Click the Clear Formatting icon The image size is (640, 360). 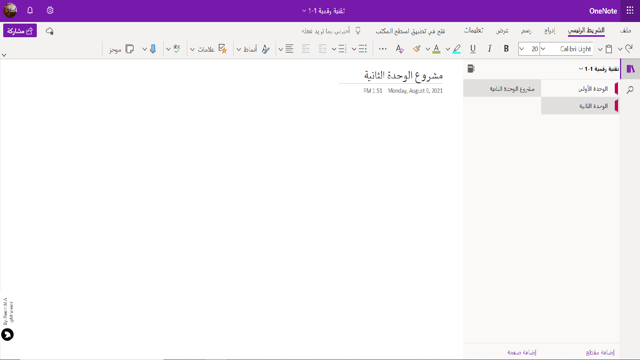pyautogui.click(x=400, y=49)
